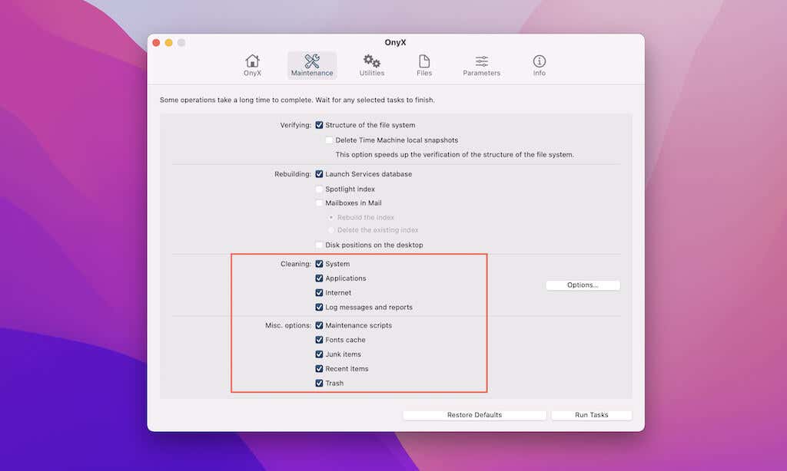Choose the Delete the existing index option
This screenshot has height=471, width=787.
tap(331, 230)
